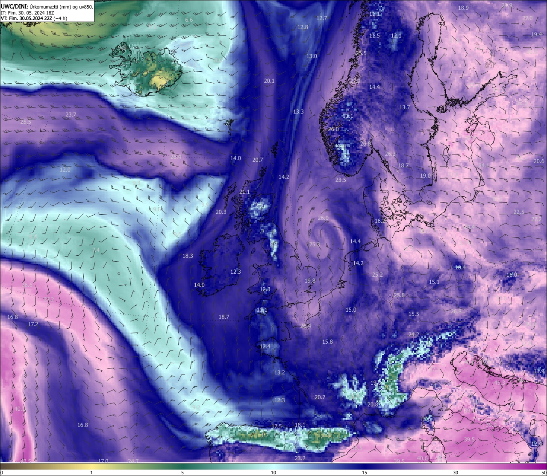Click the 15.5 value label

click(x=414, y=314)
